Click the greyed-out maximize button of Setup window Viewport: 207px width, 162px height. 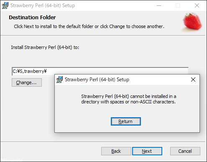pyautogui.click(x=178, y=5)
